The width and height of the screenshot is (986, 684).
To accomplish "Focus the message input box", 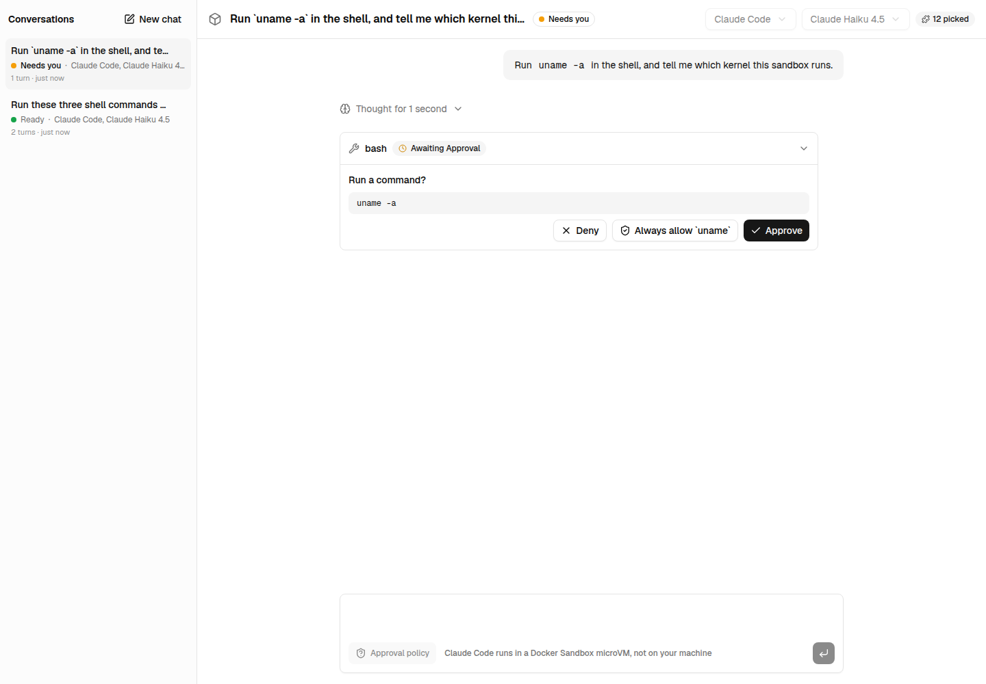I will click(x=592, y=618).
